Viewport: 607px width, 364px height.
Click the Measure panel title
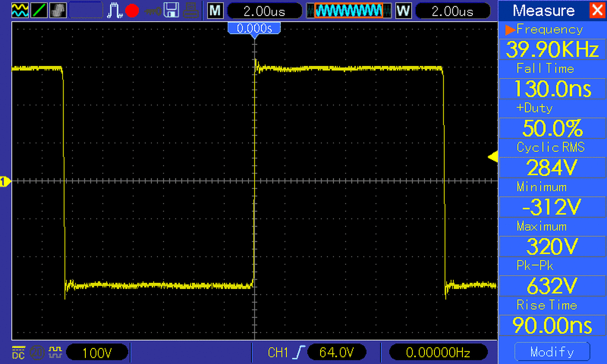[x=544, y=10]
